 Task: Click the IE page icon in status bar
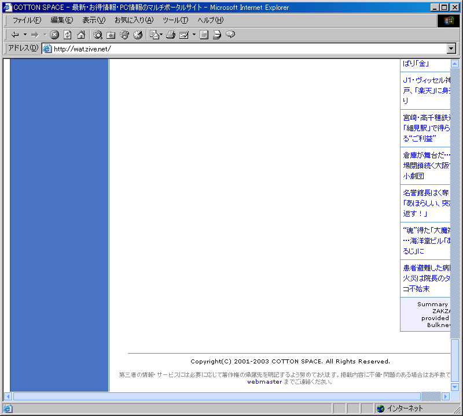(x=8, y=408)
